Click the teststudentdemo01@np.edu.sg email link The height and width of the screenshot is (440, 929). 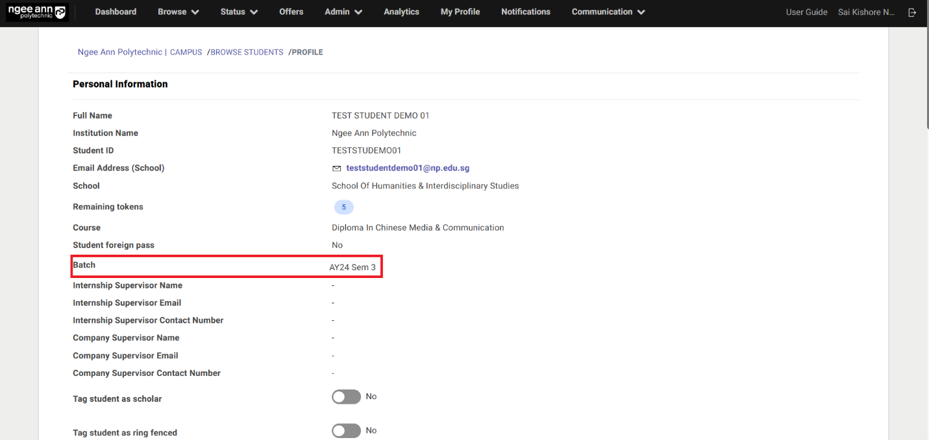coord(408,168)
